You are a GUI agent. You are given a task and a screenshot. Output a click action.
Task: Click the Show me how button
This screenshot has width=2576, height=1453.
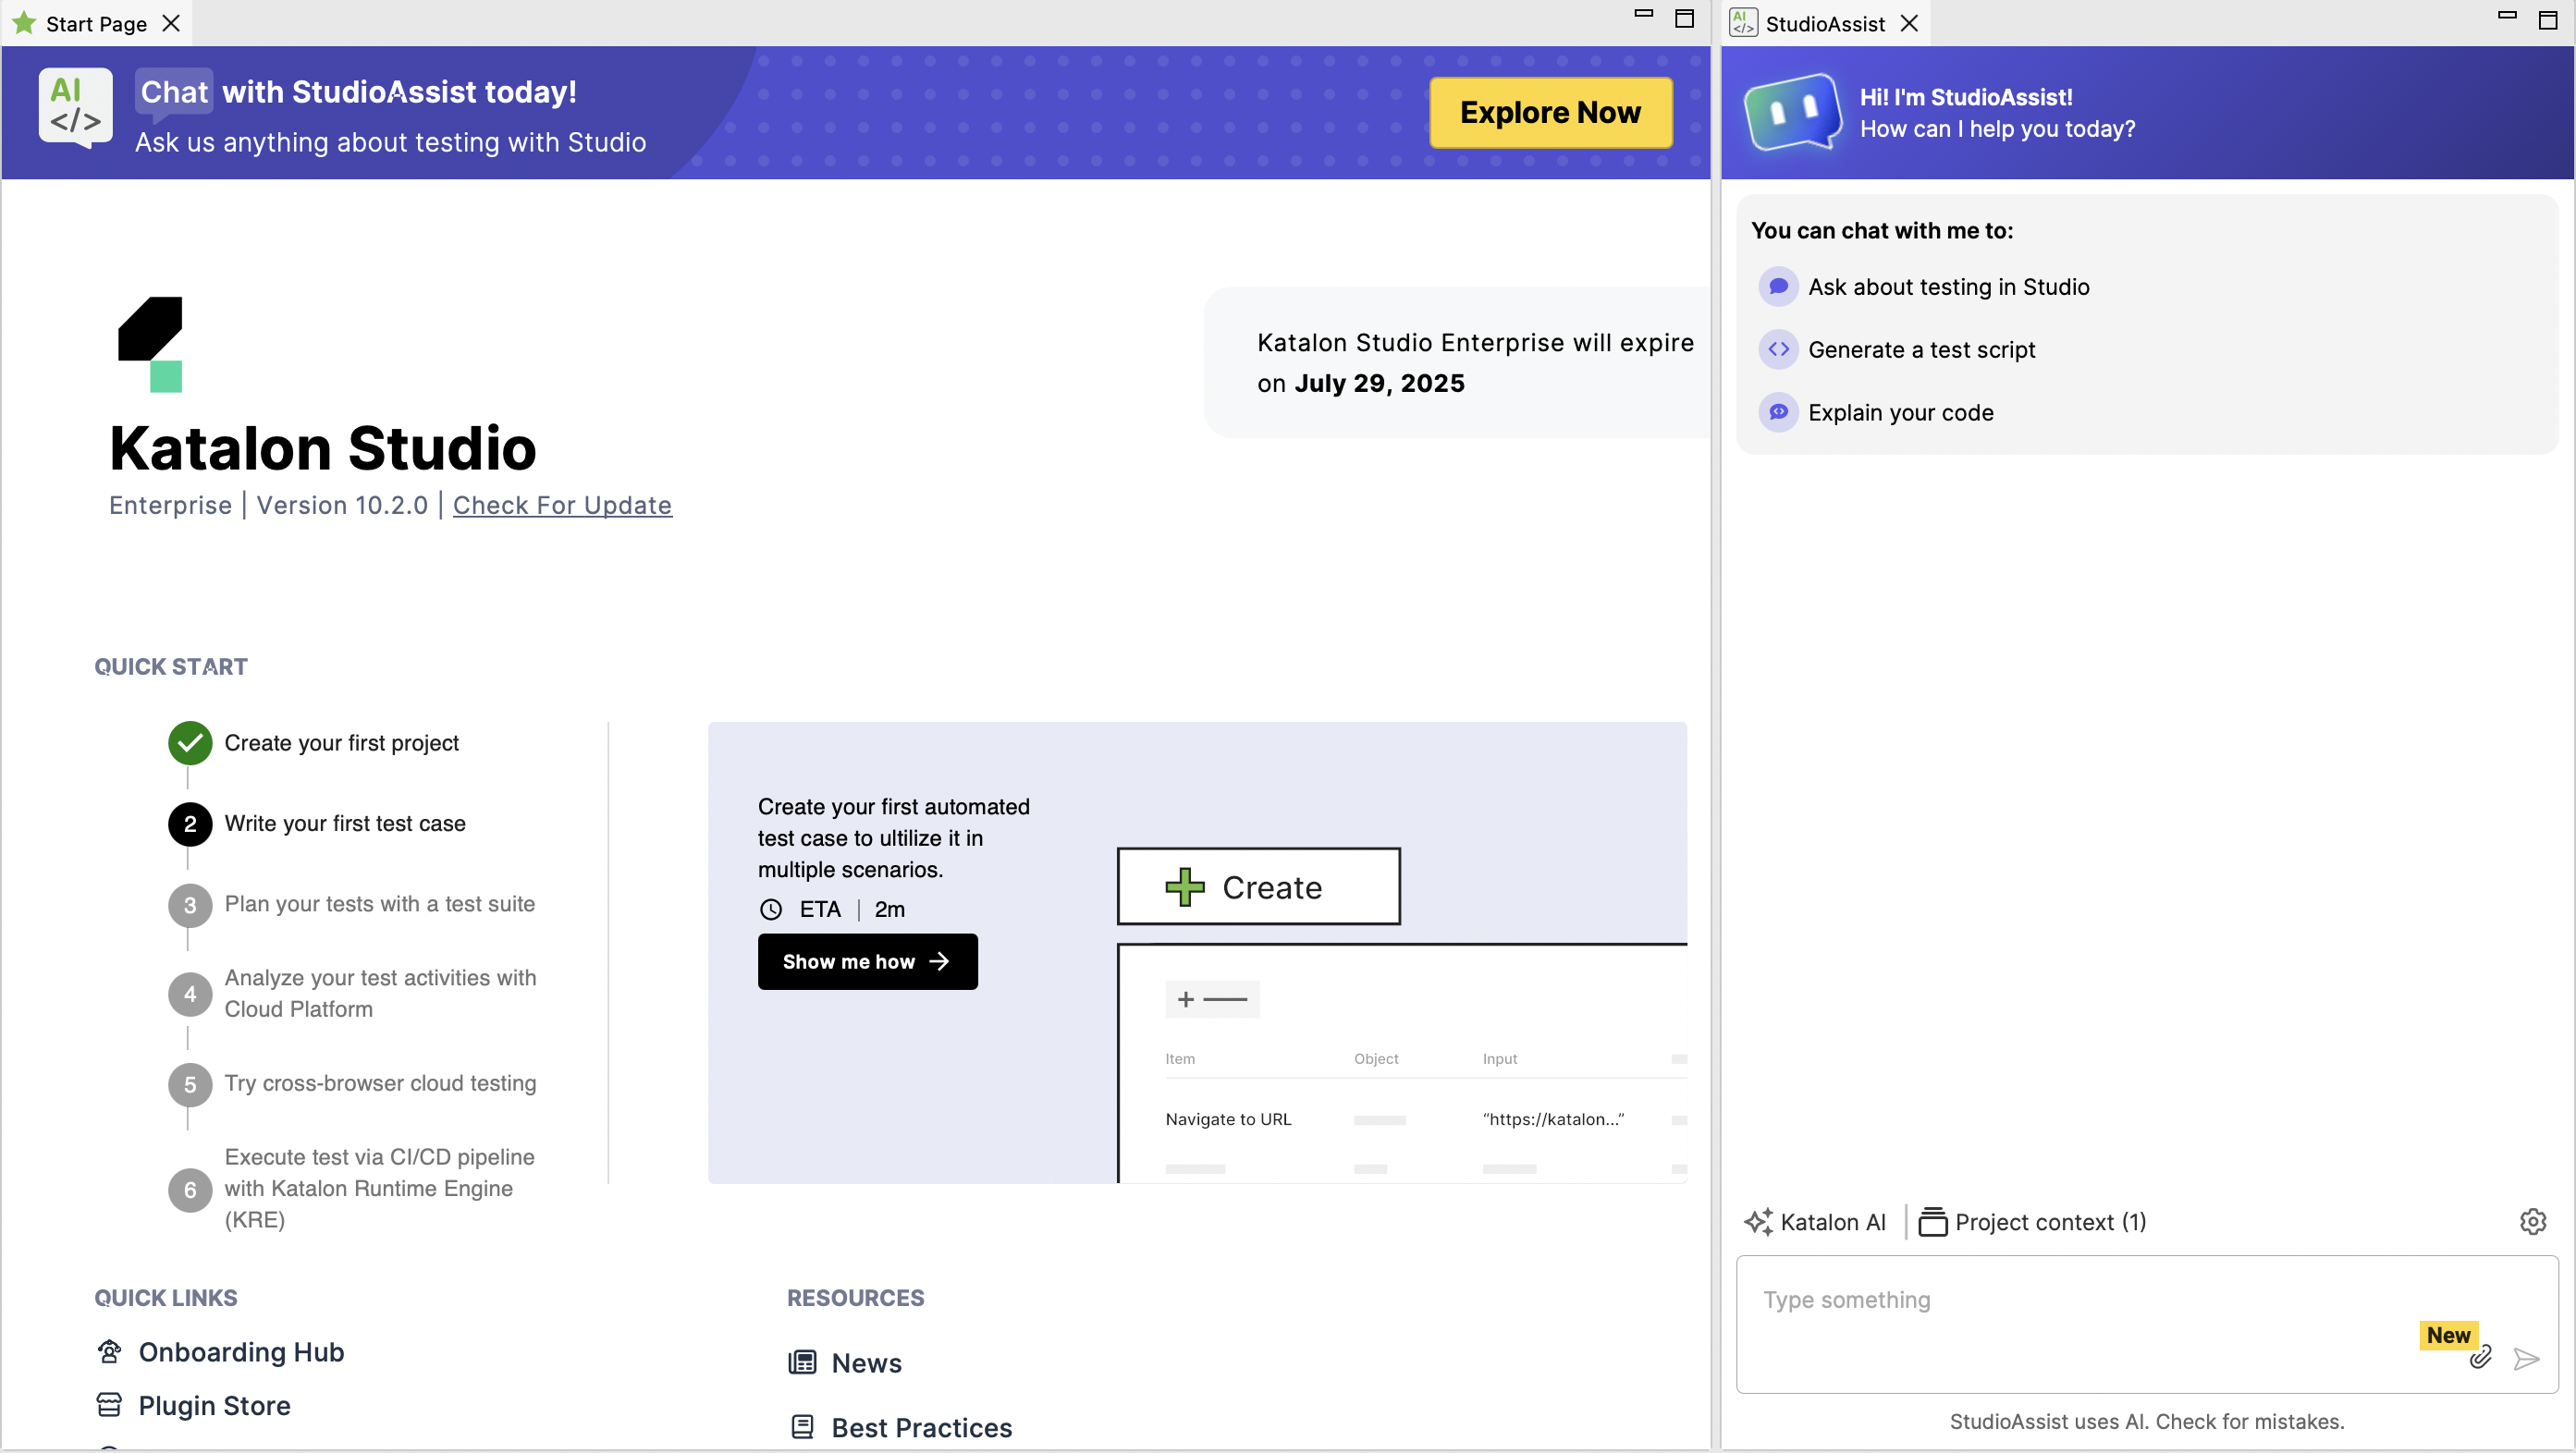[867, 961]
